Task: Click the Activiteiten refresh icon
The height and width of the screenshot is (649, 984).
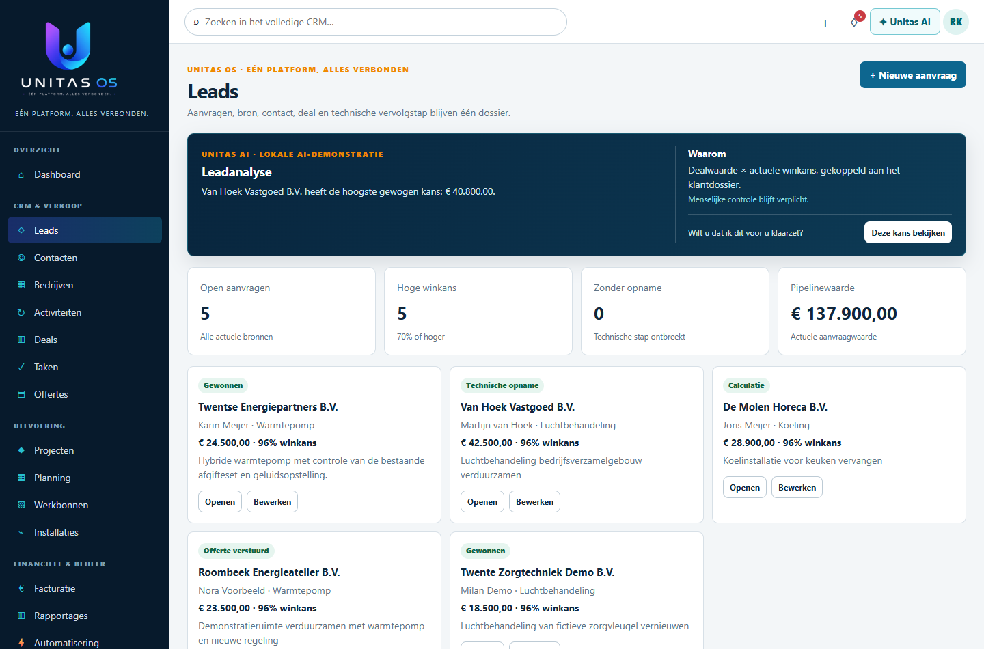Action: pyautogui.click(x=21, y=312)
